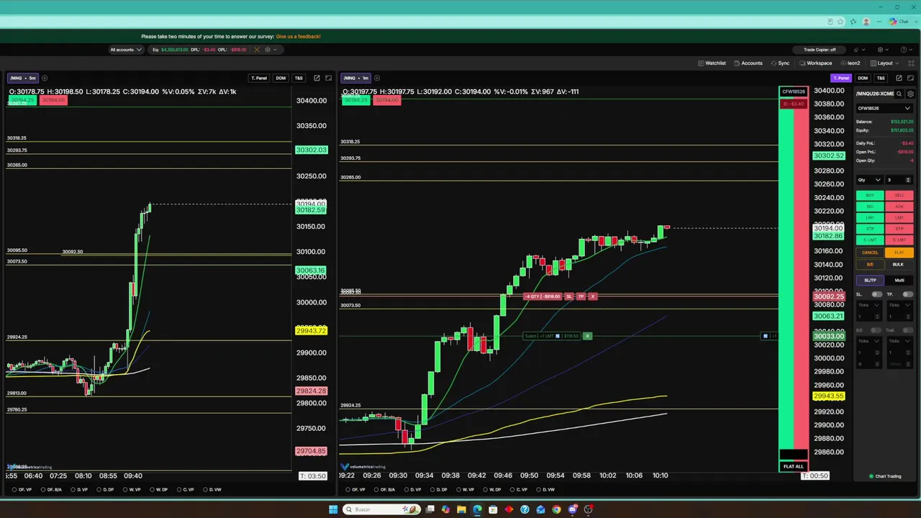Click the Windows Buscar search box
The height and width of the screenshot is (518, 921).
381,509
